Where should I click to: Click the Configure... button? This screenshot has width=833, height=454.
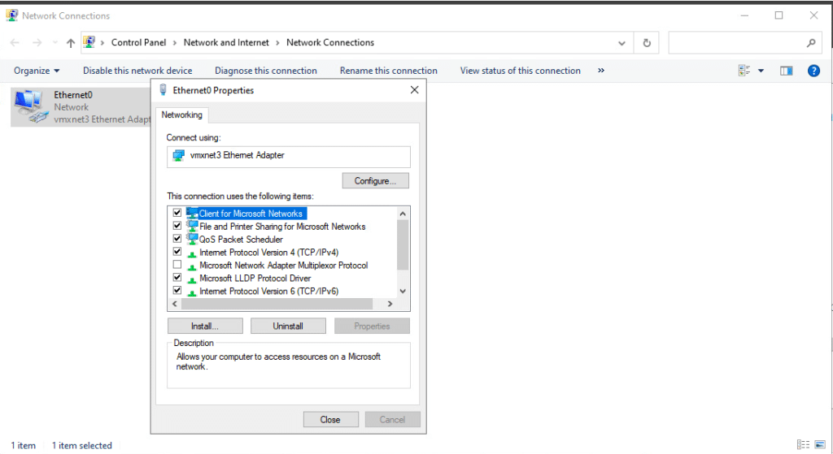click(375, 181)
